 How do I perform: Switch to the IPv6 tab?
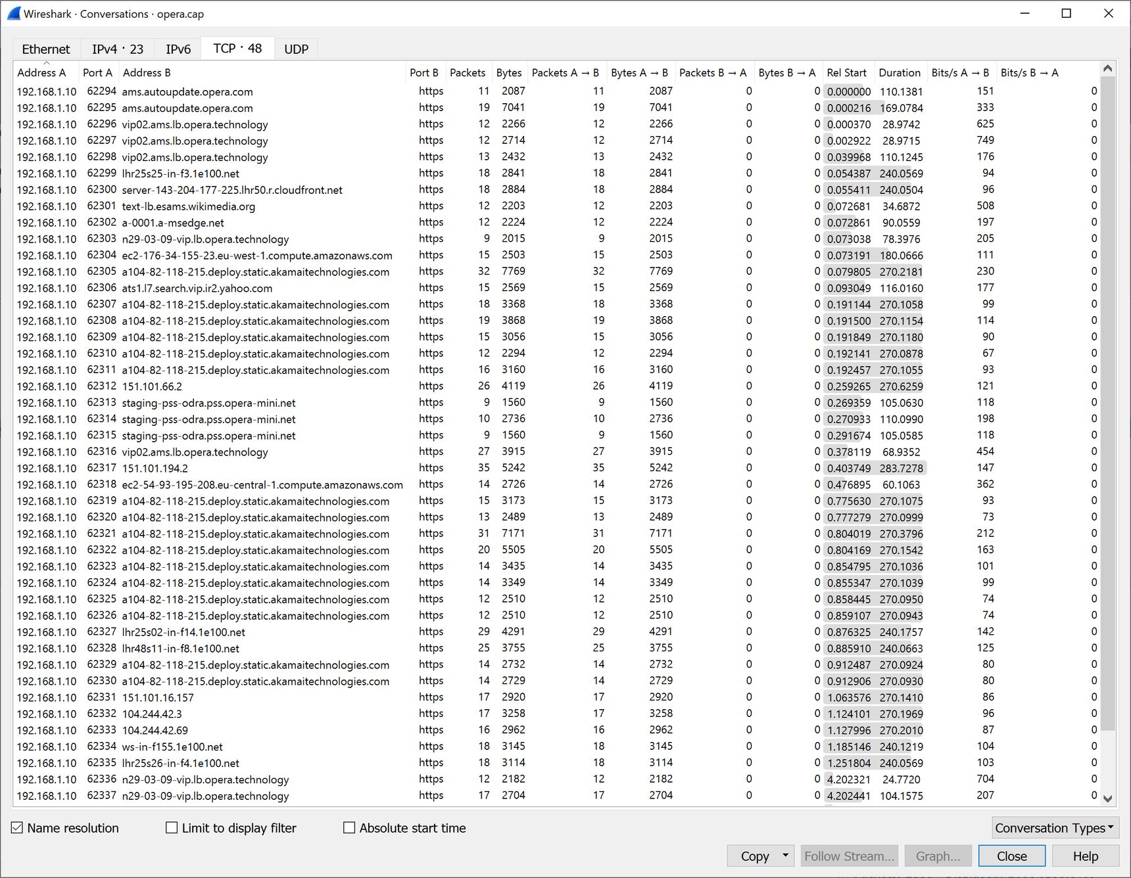(x=178, y=49)
